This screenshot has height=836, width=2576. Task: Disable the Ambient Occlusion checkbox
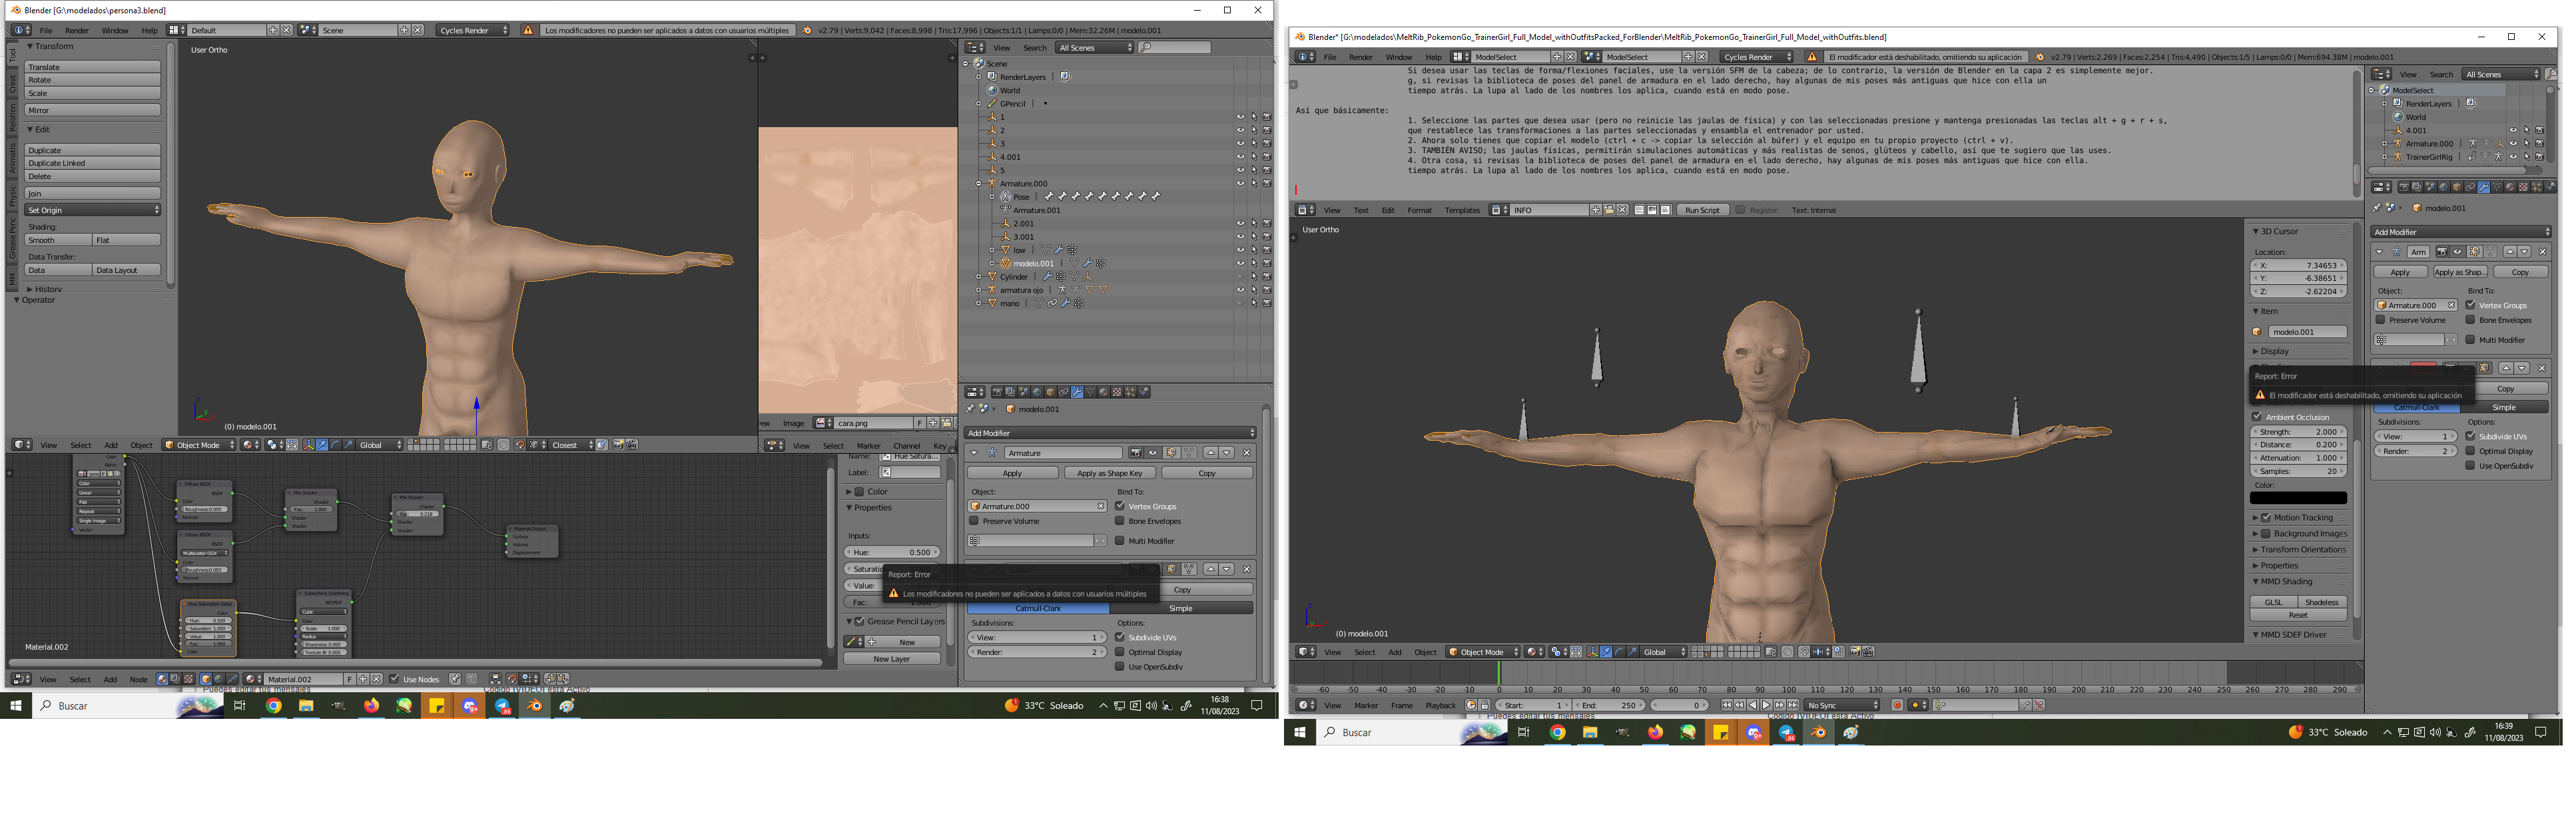tap(2257, 417)
